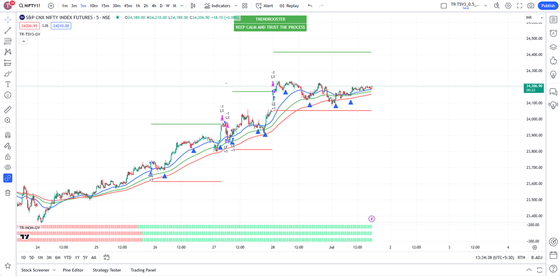Collapse the indicator legend chevron

(x=24, y=41)
